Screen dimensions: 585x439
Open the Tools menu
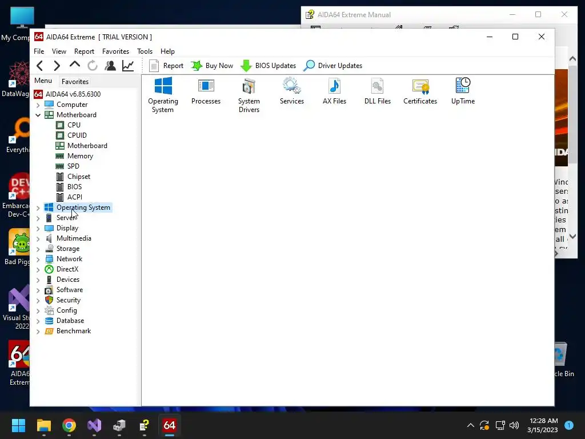pos(145,51)
